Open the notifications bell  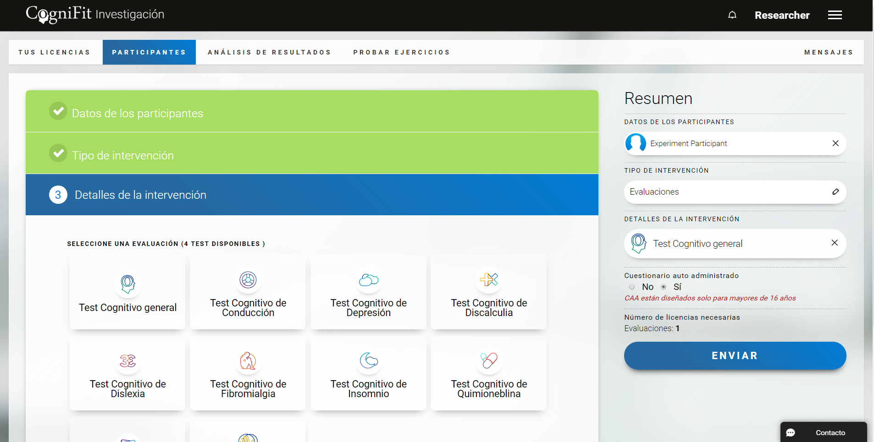[732, 15]
